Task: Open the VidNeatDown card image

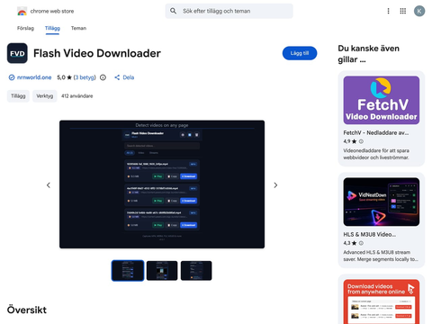Action: pos(382,202)
